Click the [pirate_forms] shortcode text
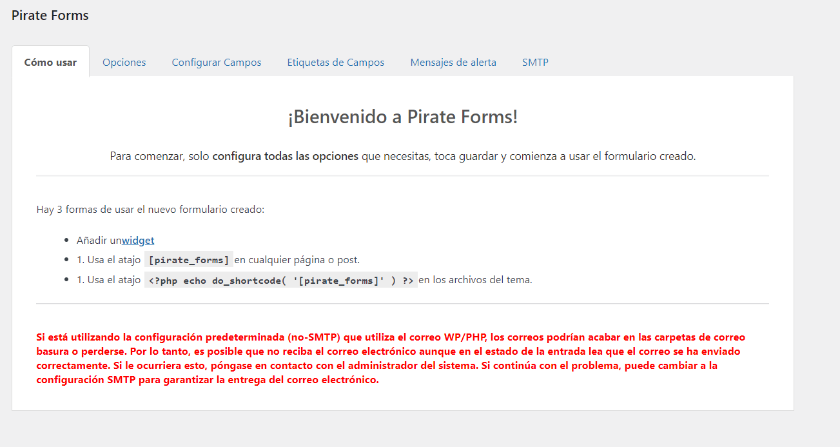840x447 pixels. (x=188, y=260)
